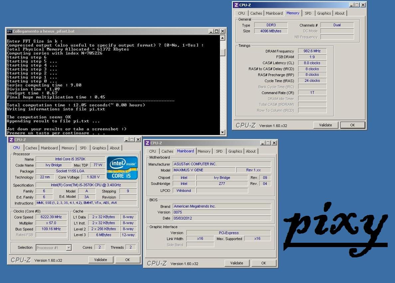The width and height of the screenshot is (395, 283).
Task: Click DRAM Frequency value 982.6 MHz
Action: click(x=312, y=51)
